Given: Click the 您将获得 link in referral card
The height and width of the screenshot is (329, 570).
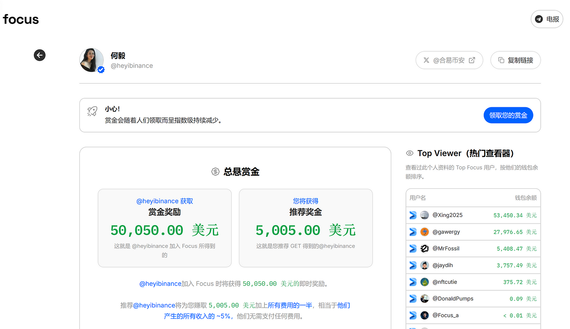Looking at the screenshot, I should pyautogui.click(x=305, y=201).
